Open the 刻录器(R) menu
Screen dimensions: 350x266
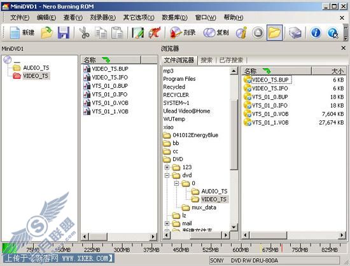tap(102, 17)
